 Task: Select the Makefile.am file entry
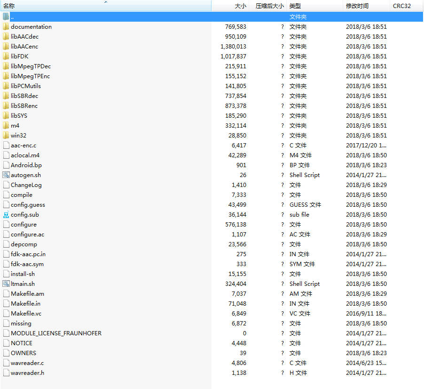coord(27,294)
